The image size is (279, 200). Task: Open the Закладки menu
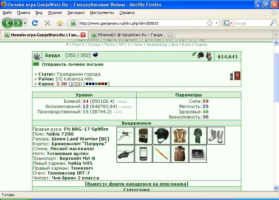pyautogui.click(x=76, y=13)
